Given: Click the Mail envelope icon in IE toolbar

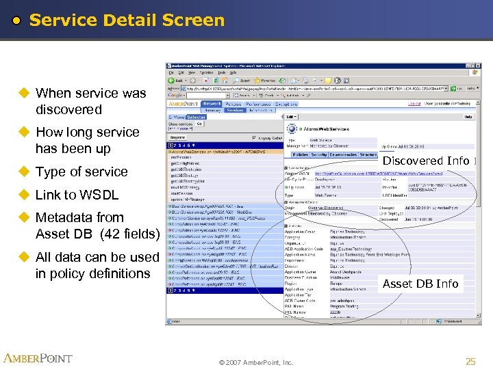Looking at the screenshot, I should (x=294, y=81).
